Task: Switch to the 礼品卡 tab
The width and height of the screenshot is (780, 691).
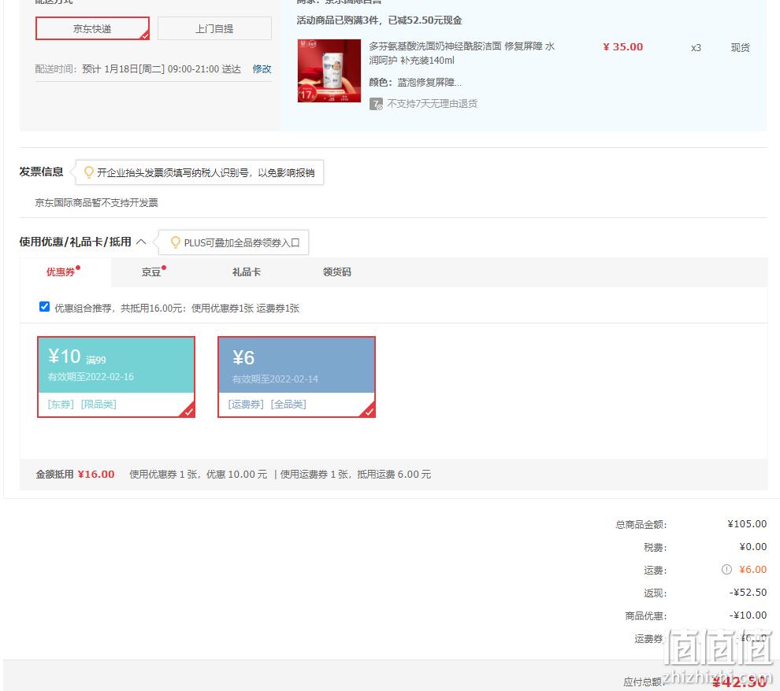Action: (x=247, y=272)
